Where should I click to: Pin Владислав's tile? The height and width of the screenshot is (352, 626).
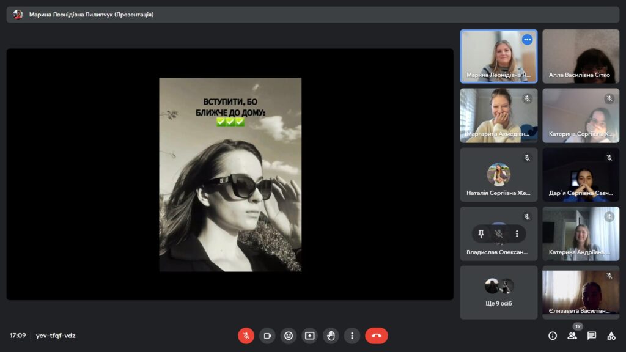(481, 233)
